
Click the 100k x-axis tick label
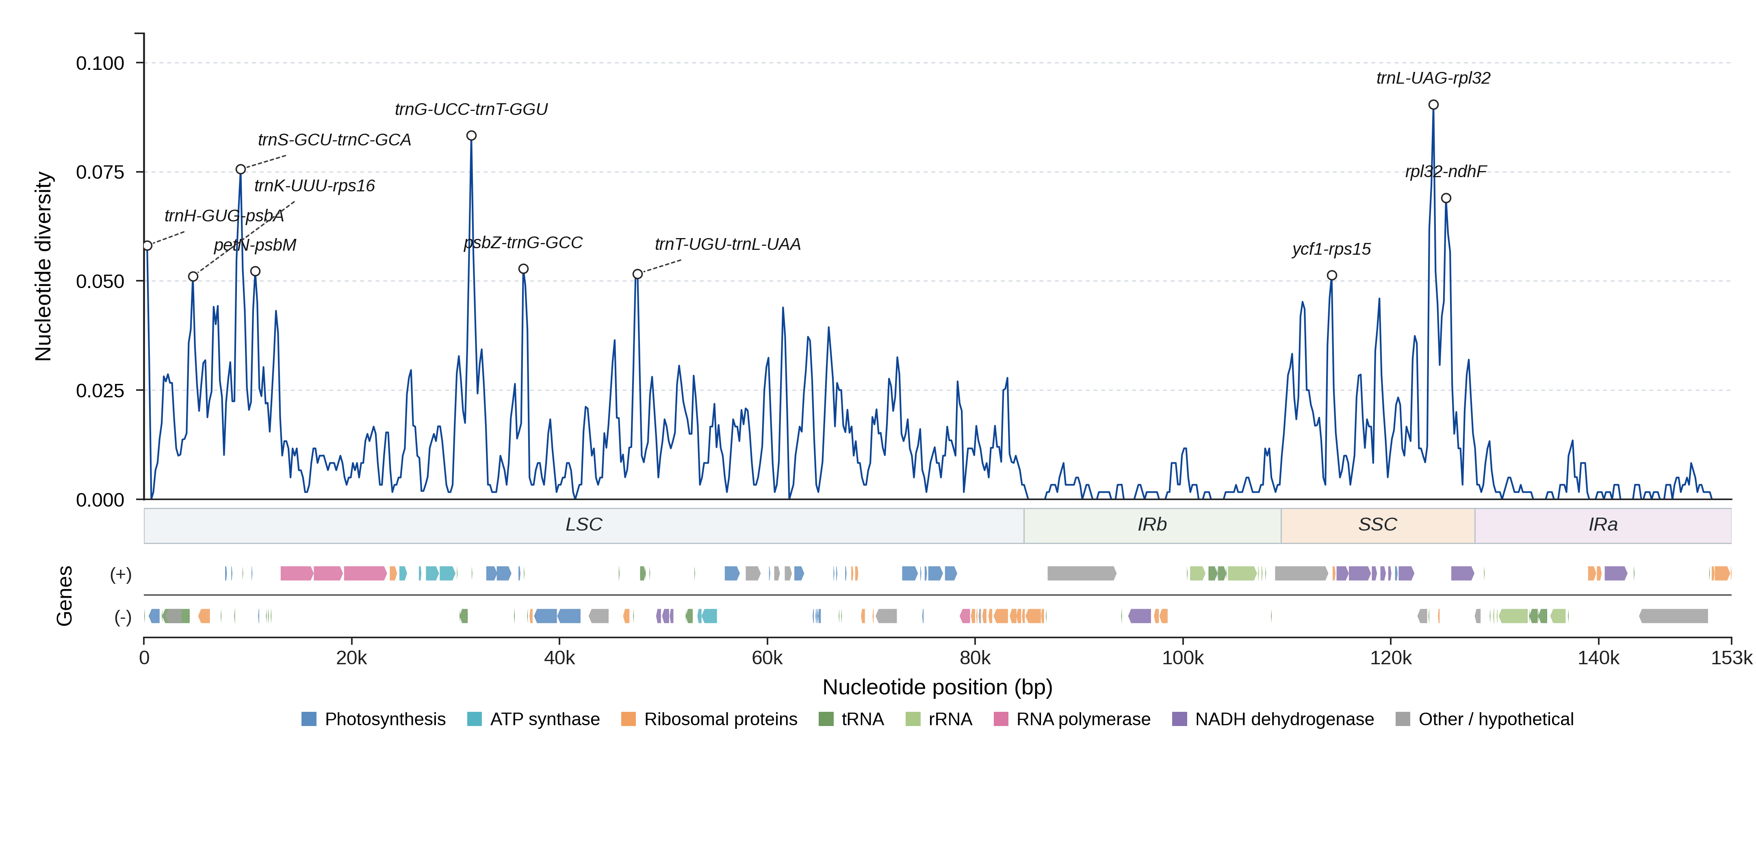pyautogui.click(x=1183, y=658)
